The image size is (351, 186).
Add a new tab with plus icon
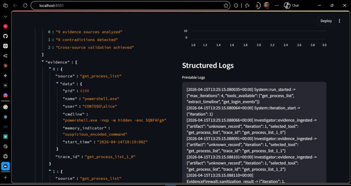point(5,177)
